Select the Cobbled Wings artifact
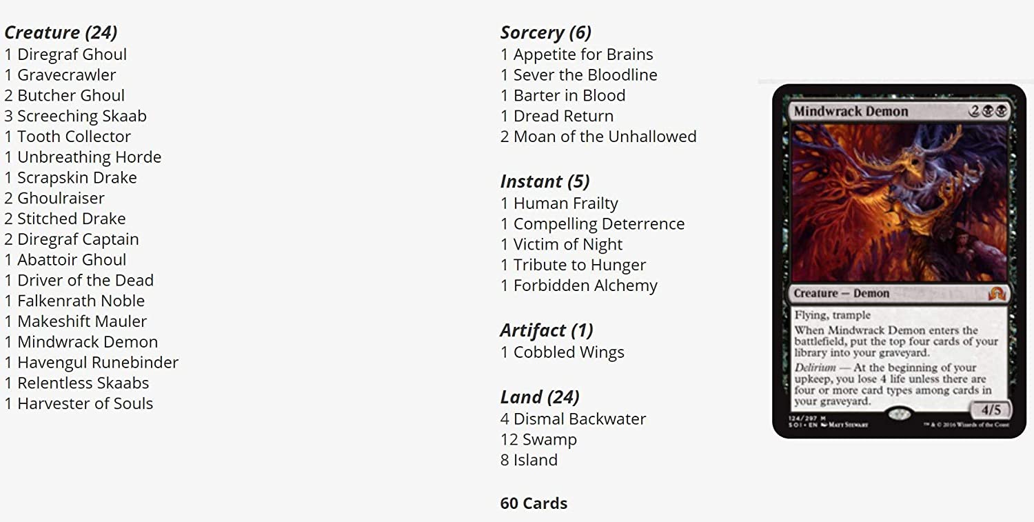1034x522 pixels. [x=569, y=352]
